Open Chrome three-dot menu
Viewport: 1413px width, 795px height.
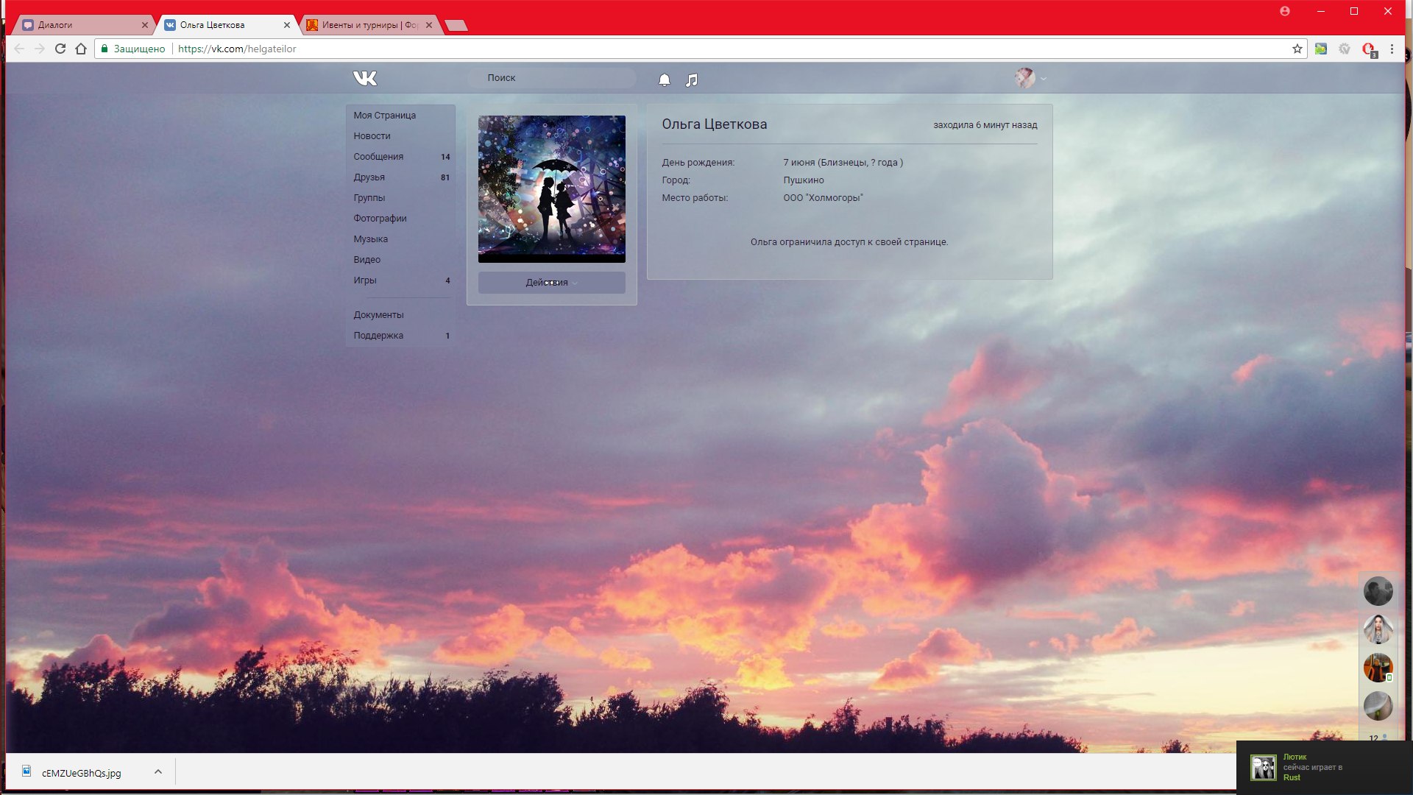1391,49
